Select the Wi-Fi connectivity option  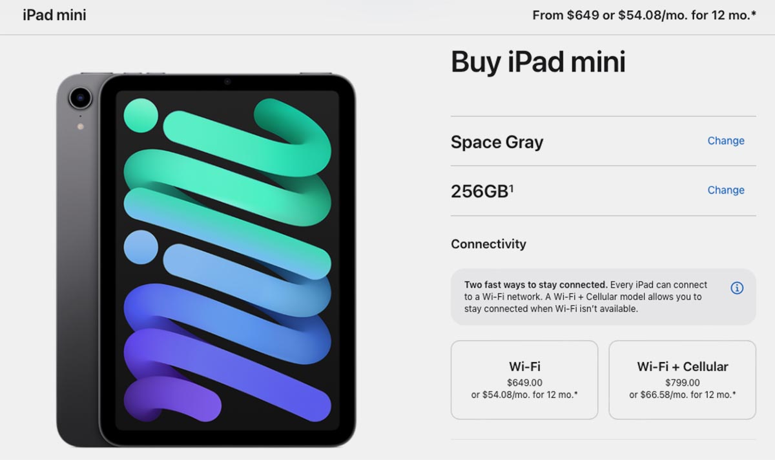pos(524,380)
